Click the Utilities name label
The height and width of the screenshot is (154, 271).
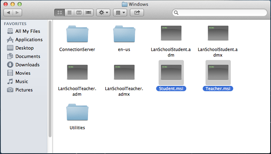pos(77,128)
